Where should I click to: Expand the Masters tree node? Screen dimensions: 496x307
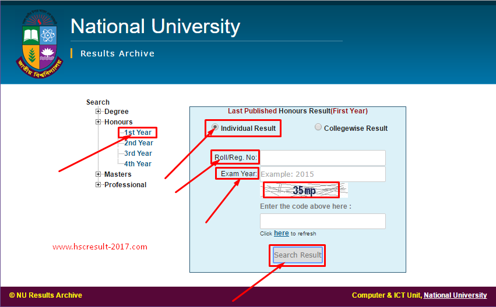click(98, 174)
